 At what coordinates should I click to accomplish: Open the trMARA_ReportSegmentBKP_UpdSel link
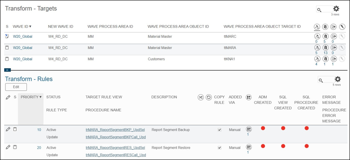pyautogui.click(x=116, y=130)
